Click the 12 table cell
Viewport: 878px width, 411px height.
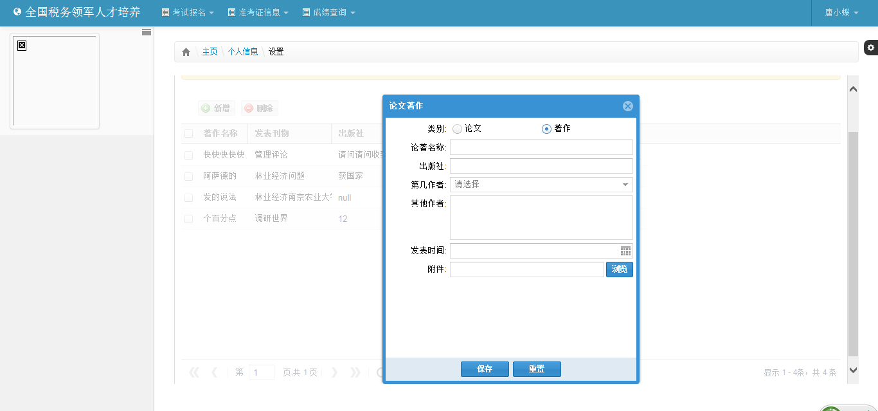[343, 219]
